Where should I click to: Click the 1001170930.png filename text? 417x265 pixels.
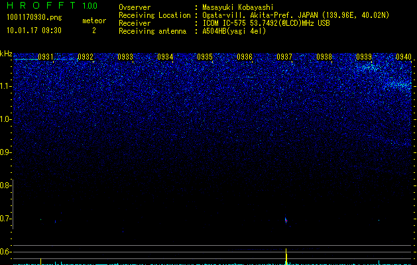tap(34, 17)
